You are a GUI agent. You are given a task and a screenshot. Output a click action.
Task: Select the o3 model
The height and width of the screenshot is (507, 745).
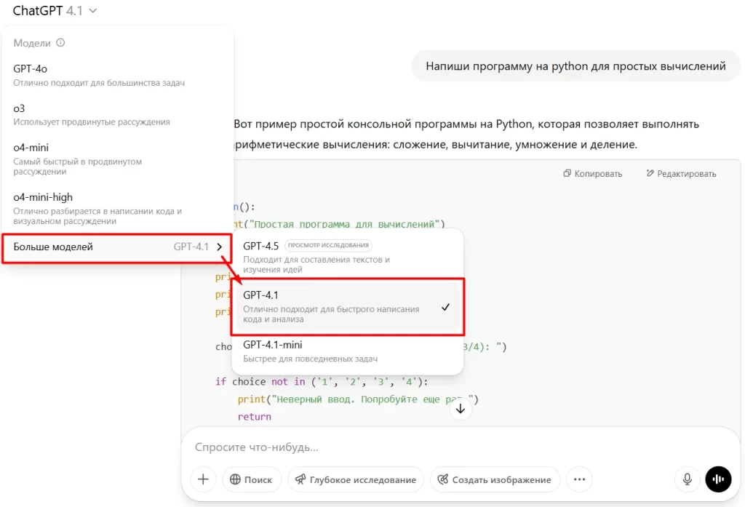pyautogui.click(x=116, y=114)
